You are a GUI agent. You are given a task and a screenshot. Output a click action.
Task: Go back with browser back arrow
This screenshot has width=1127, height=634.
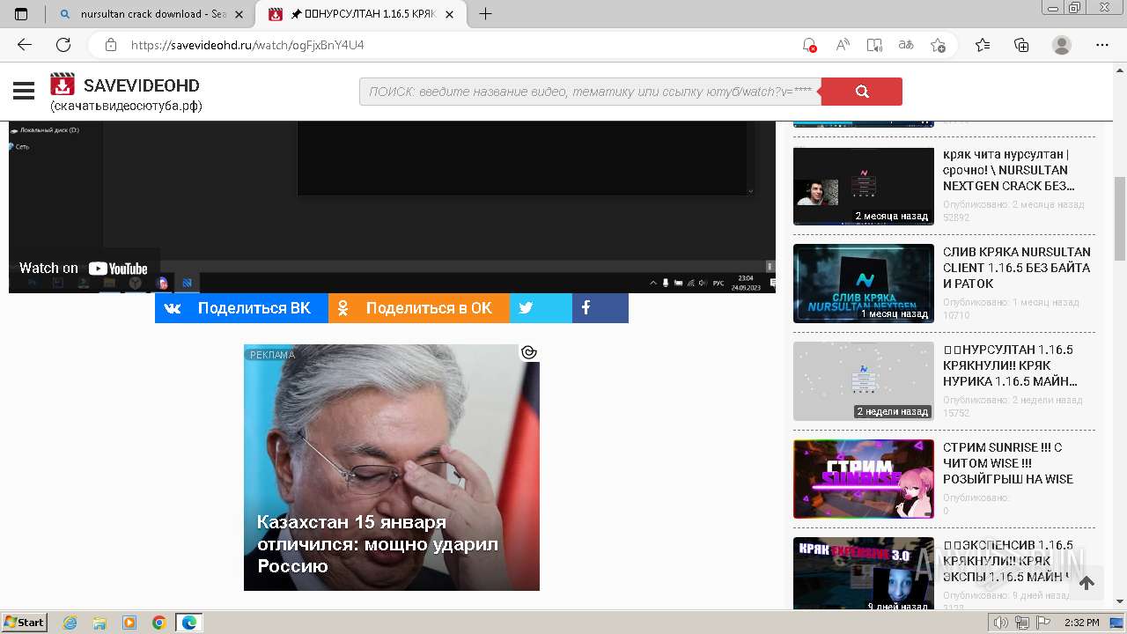tap(25, 45)
